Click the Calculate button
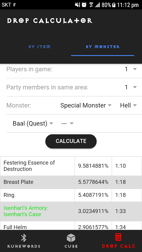Image resolution: width=142 pixels, height=252 pixels. click(71, 141)
